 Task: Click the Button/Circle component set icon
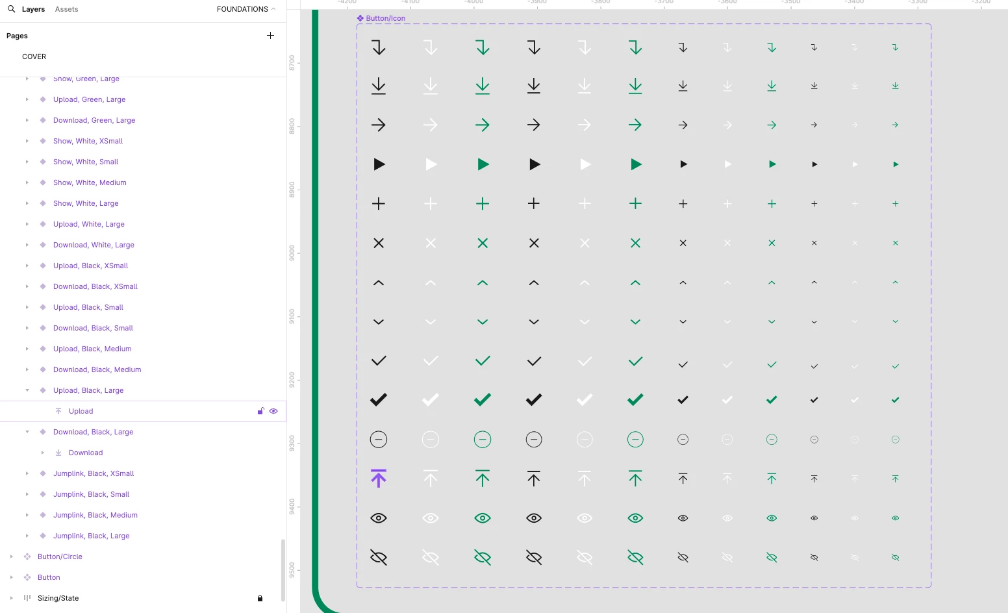click(x=27, y=557)
